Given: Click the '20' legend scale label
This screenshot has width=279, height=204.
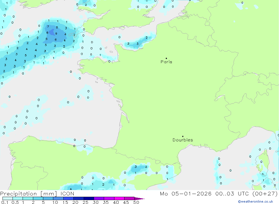Looking at the screenshot, I should click(x=75, y=202).
